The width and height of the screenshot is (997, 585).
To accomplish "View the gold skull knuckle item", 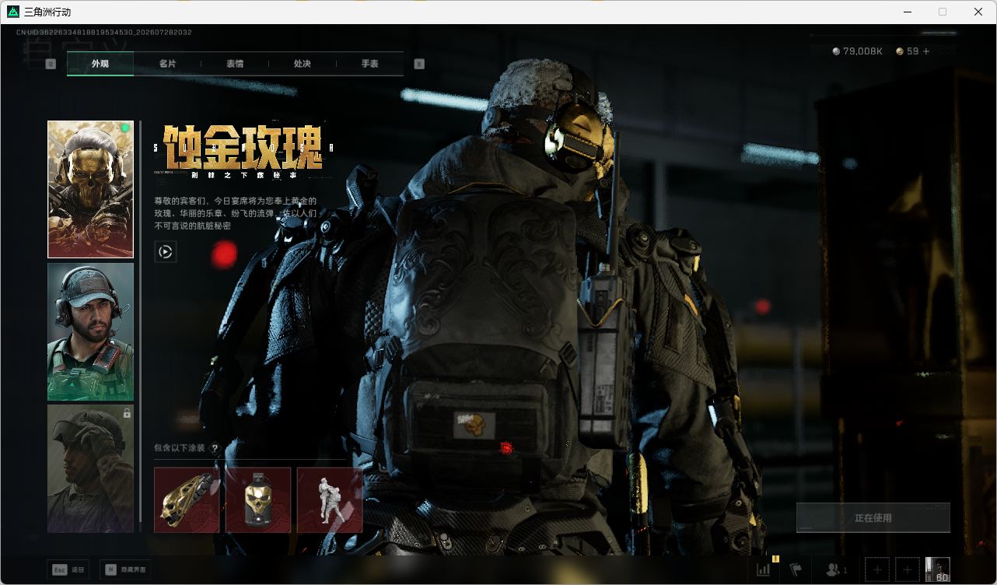I will tap(187, 499).
